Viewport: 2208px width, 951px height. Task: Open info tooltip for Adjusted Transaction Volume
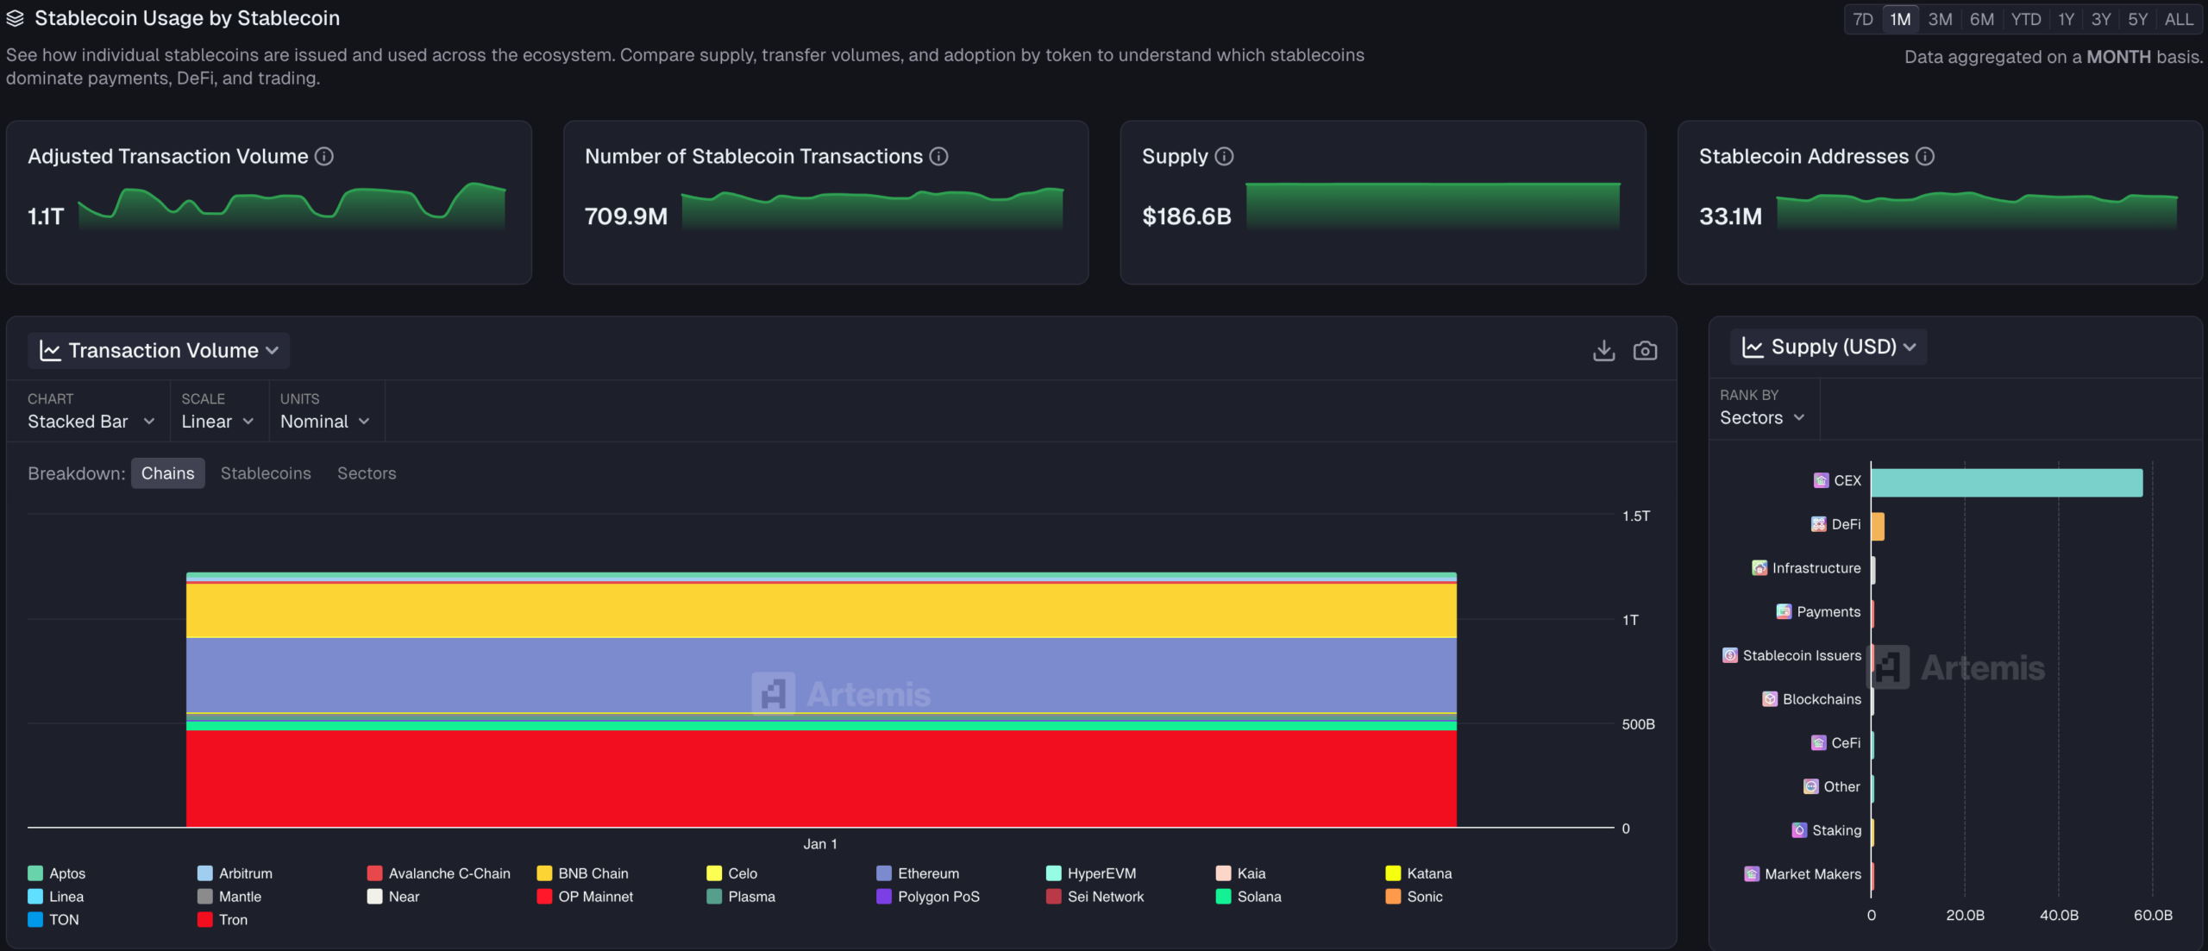pos(324,156)
